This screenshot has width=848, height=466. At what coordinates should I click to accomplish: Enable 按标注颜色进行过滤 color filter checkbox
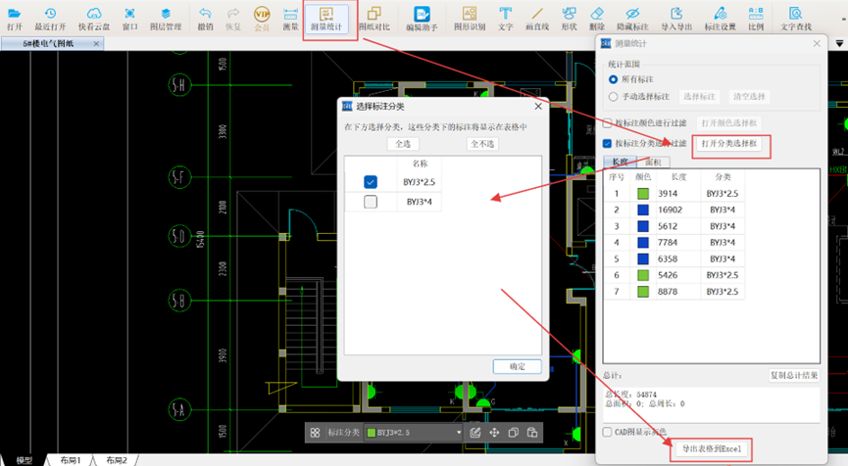tap(608, 123)
